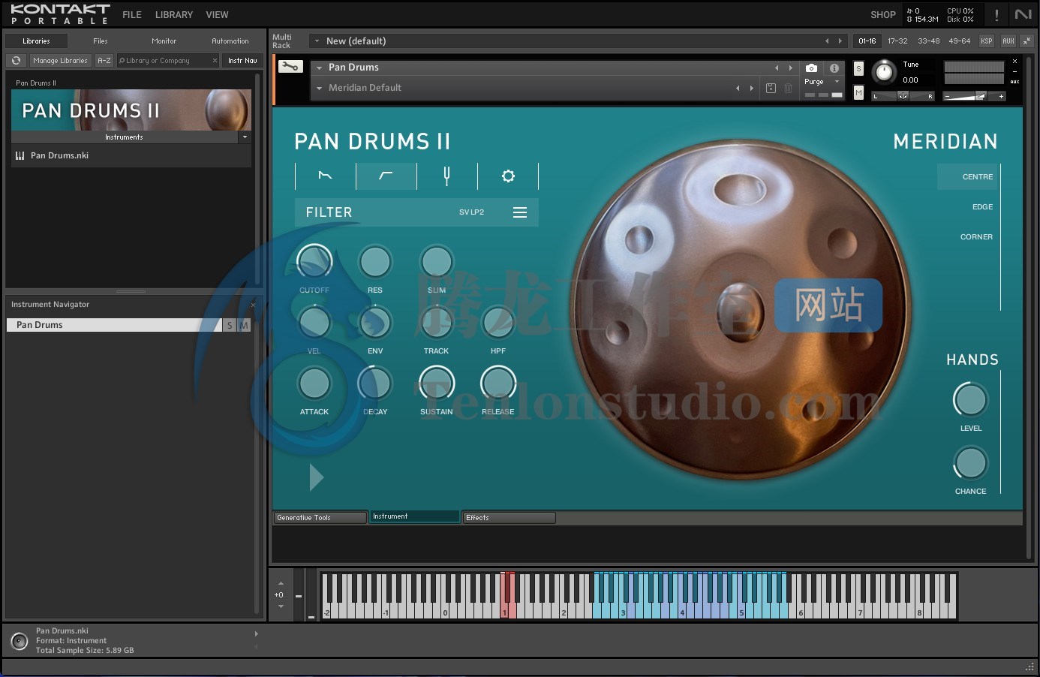Open the Native Instruments logo panel
This screenshot has width=1040, height=677.
pos(1023,14)
